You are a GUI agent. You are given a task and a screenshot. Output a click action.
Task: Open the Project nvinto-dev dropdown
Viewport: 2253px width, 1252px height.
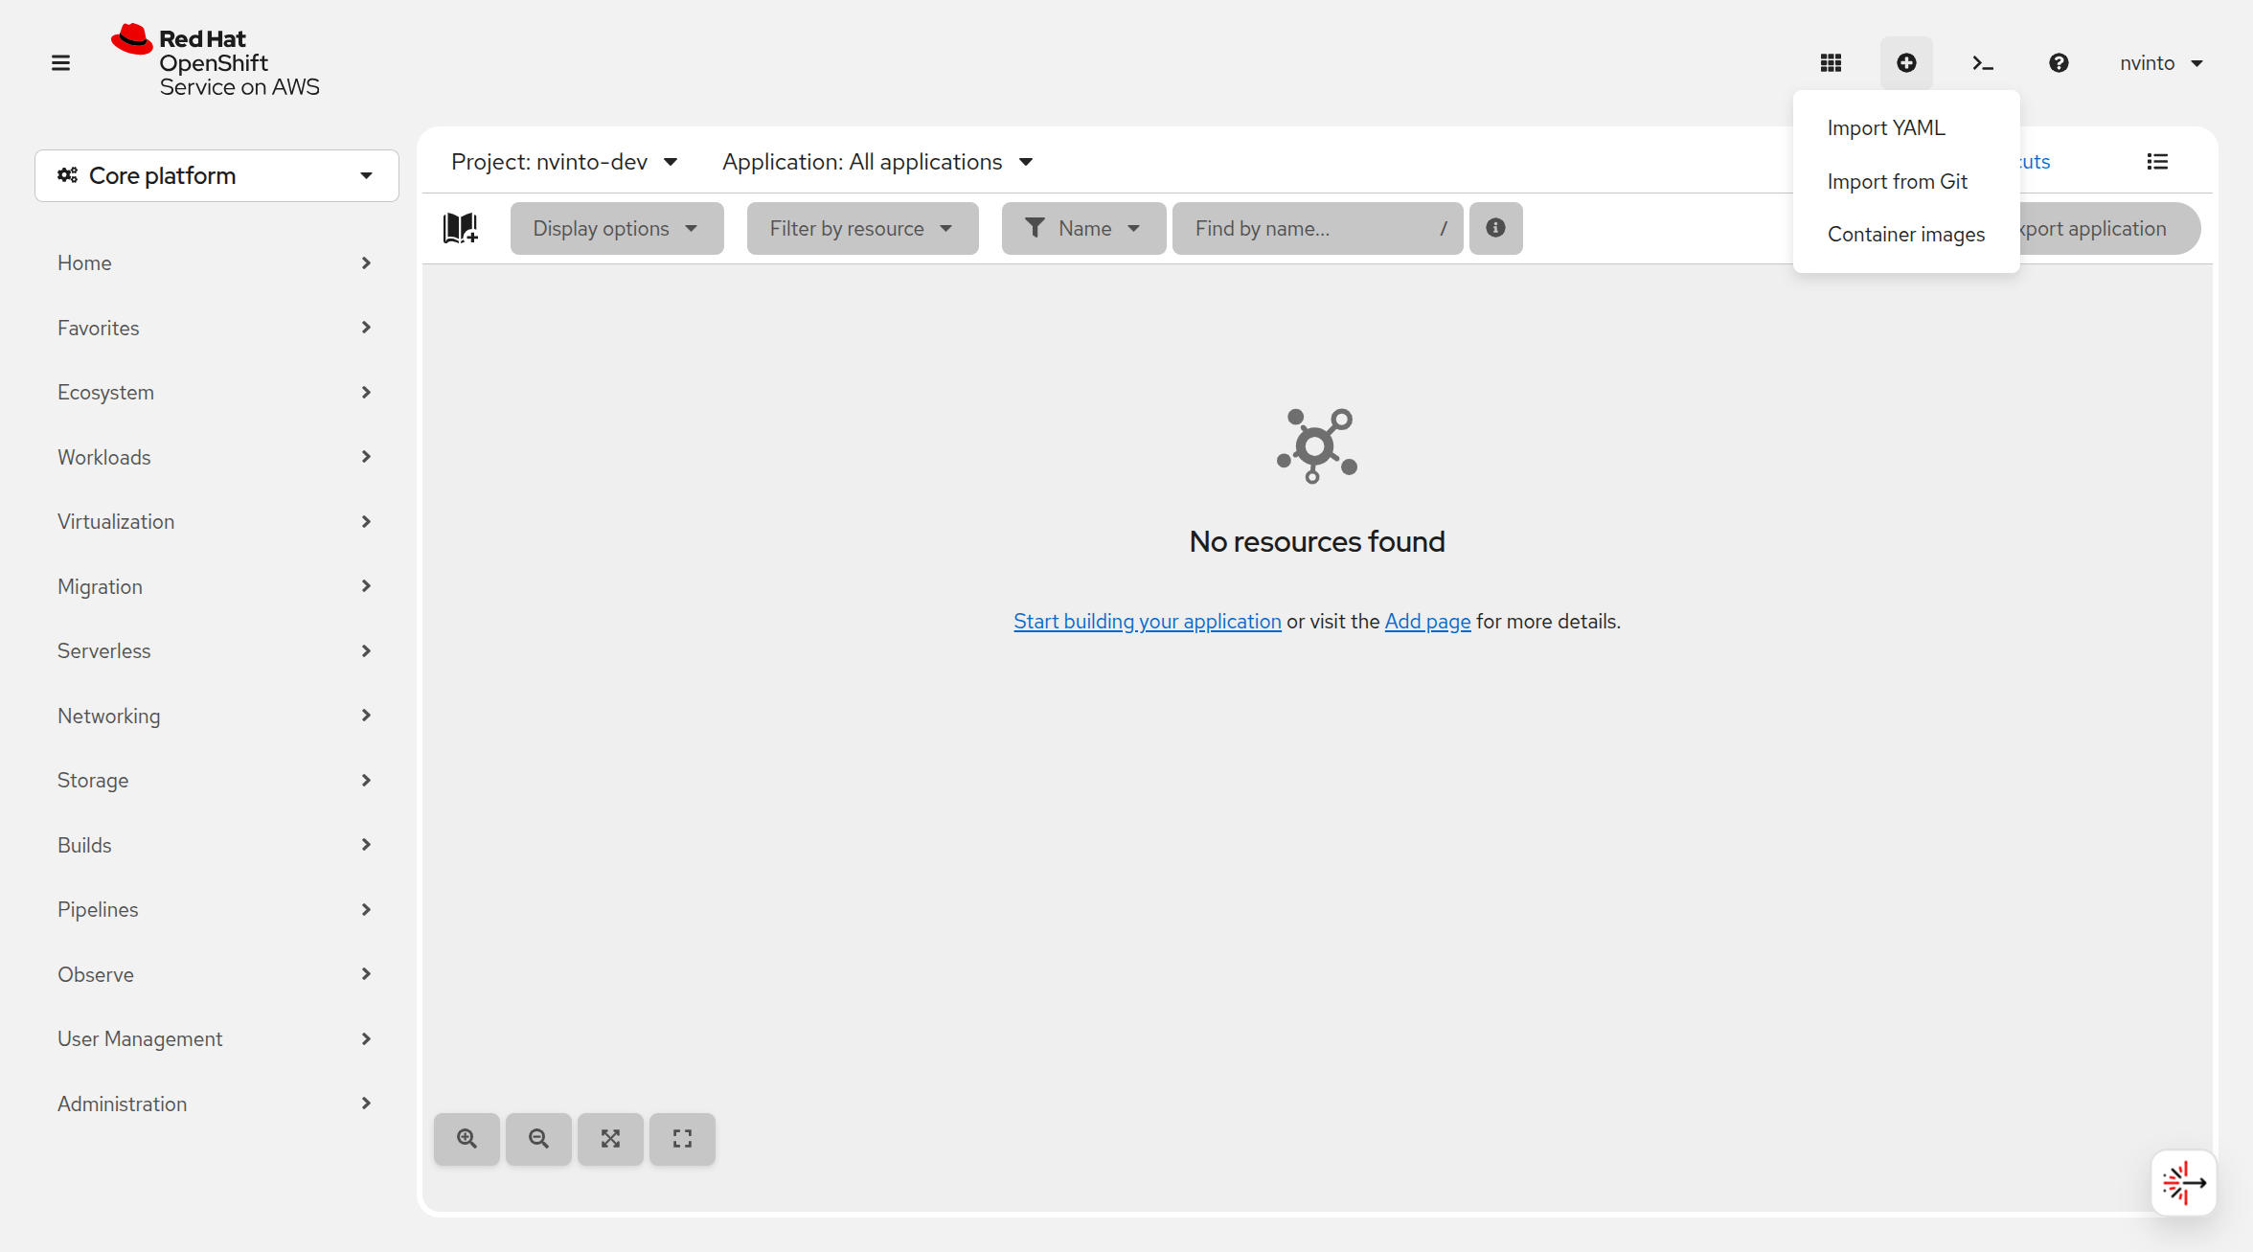pyautogui.click(x=565, y=162)
